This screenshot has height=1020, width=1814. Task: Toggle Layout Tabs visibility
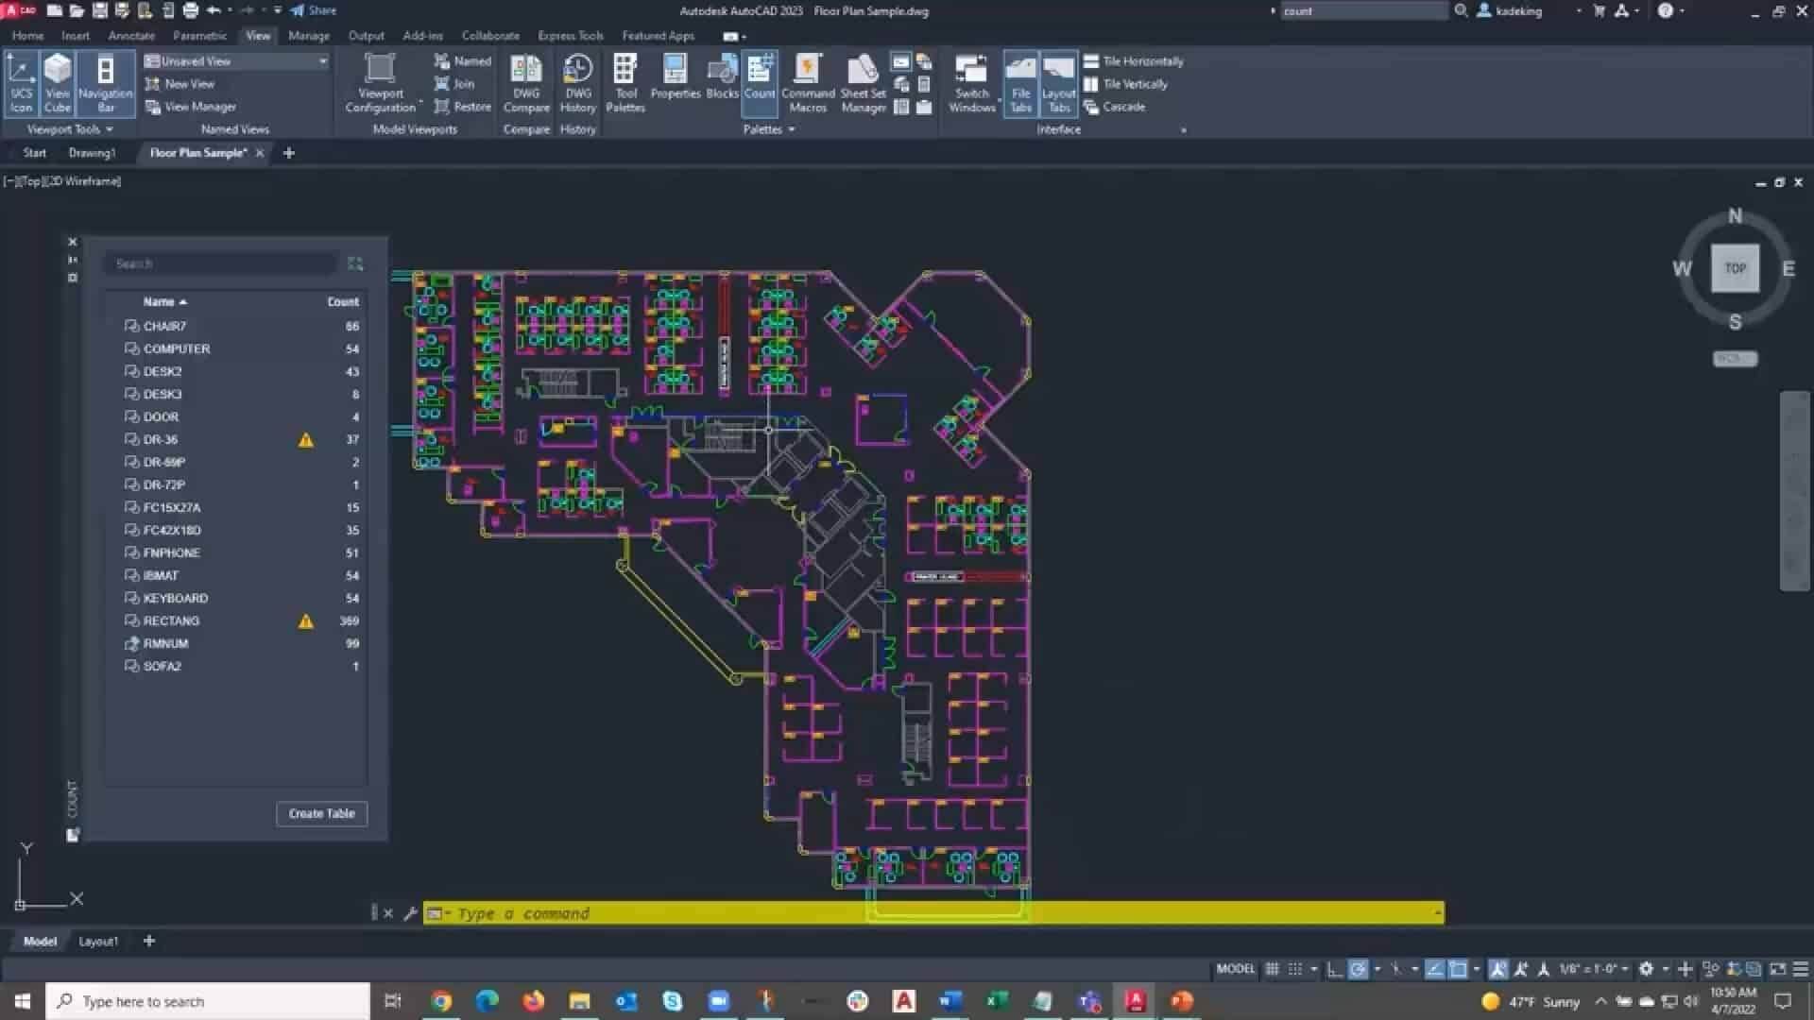1058,83
